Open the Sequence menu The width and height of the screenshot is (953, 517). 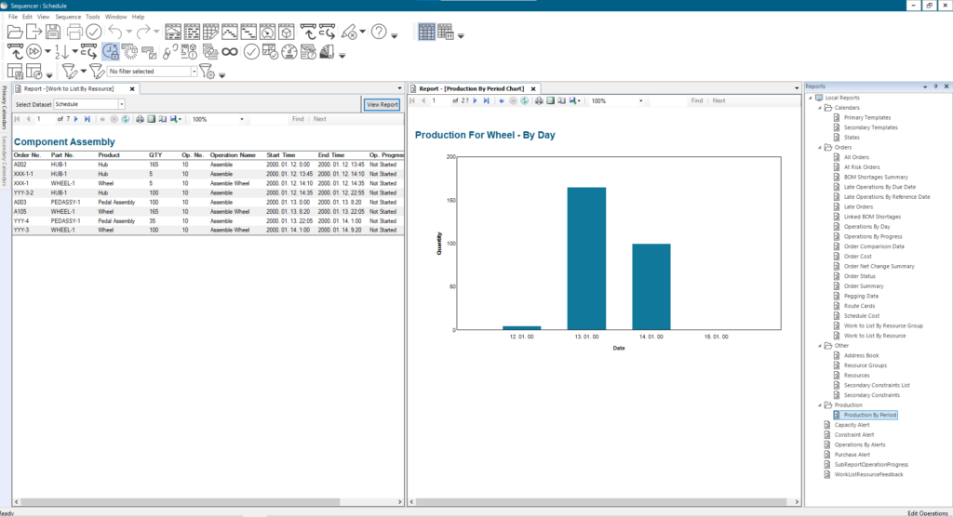click(x=69, y=17)
